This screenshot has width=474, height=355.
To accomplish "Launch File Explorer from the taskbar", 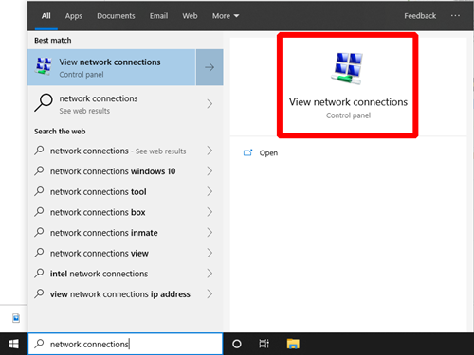I will coord(293,344).
